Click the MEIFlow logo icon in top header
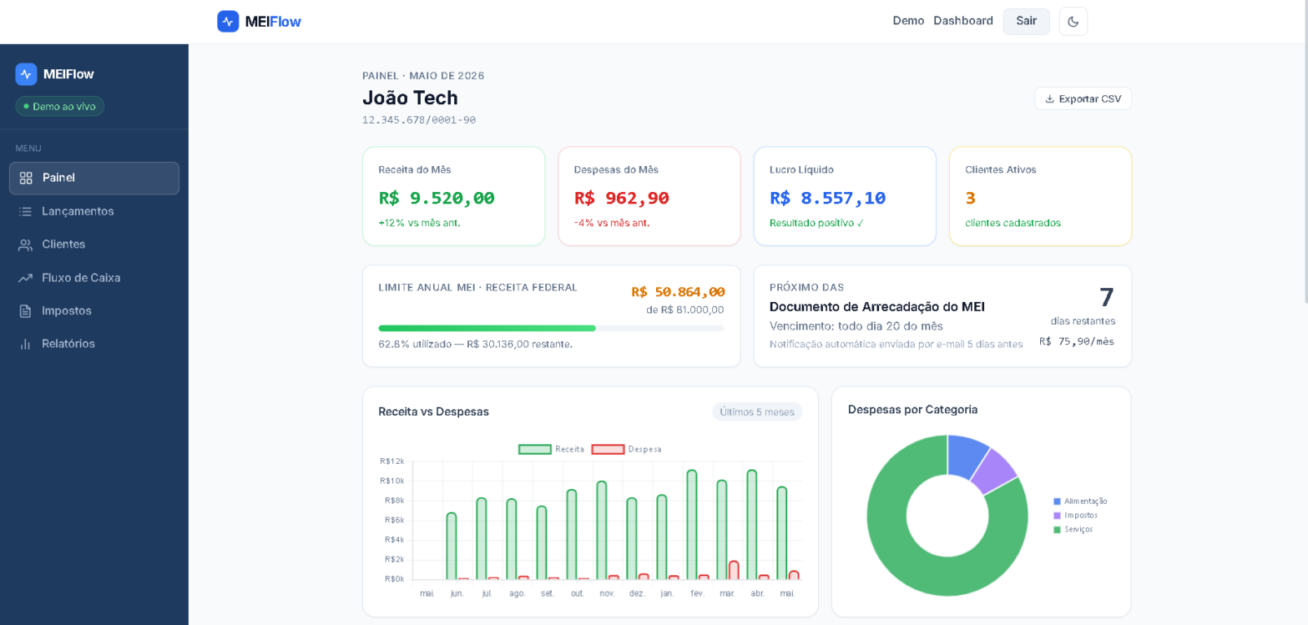Viewport: 1308px width, 625px height. point(228,22)
